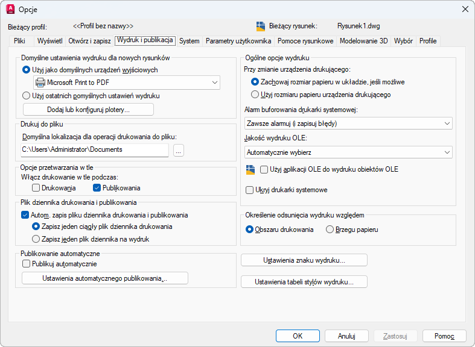Open the Microsoft Print to PDF dropdown
The image size is (475, 347).
click(x=215, y=83)
